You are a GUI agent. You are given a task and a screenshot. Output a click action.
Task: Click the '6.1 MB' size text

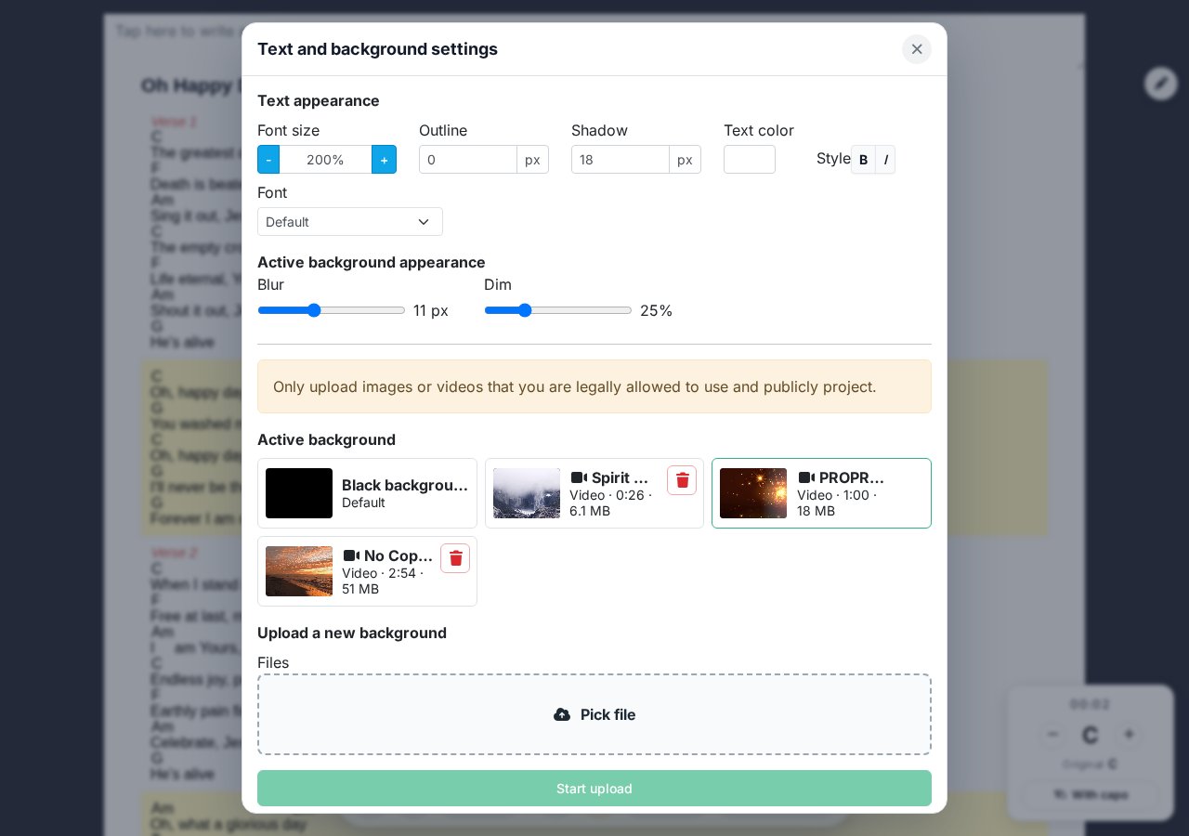click(x=590, y=511)
